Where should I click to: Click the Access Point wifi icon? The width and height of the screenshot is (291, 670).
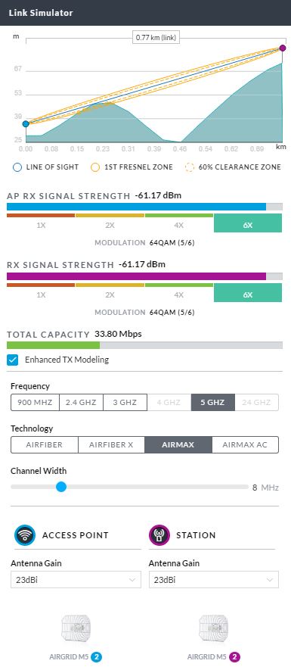(25, 535)
